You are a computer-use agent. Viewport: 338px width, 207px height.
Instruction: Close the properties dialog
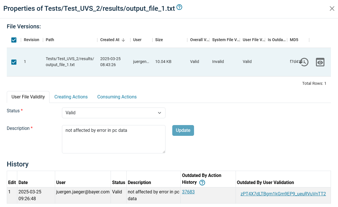coord(332,9)
